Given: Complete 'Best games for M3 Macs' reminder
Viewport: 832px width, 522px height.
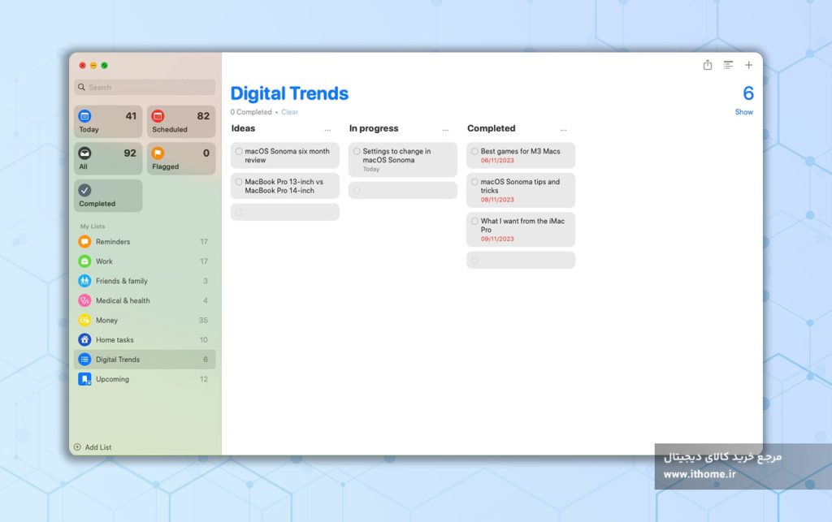Looking at the screenshot, I should [x=474, y=152].
